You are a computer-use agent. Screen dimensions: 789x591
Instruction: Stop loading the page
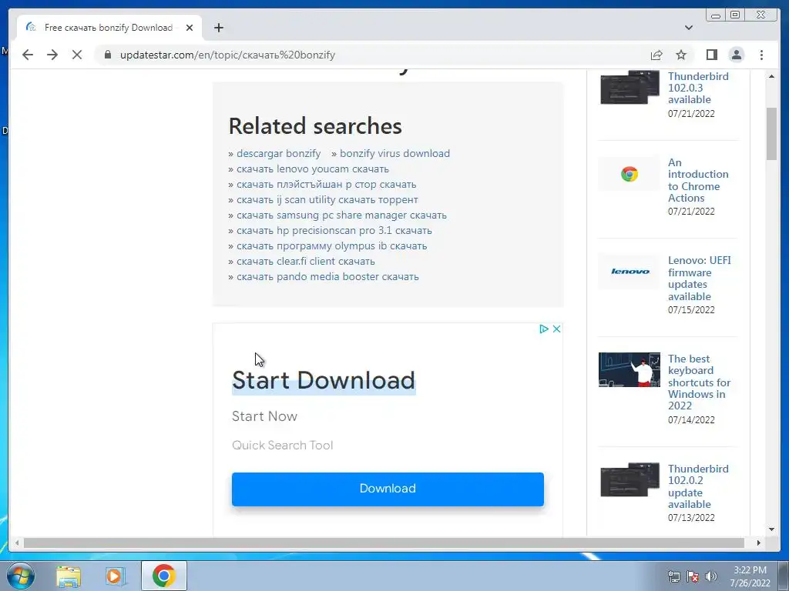coord(77,55)
